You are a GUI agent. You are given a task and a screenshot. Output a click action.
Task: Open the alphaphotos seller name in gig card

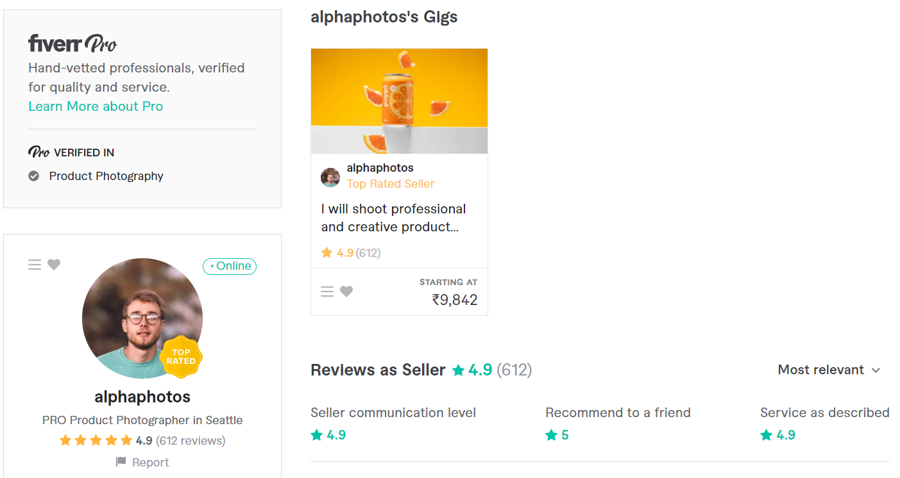click(380, 168)
